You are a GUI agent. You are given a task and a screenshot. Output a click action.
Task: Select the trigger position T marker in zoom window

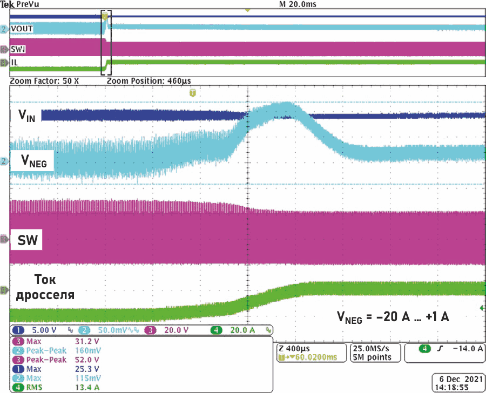(x=193, y=93)
